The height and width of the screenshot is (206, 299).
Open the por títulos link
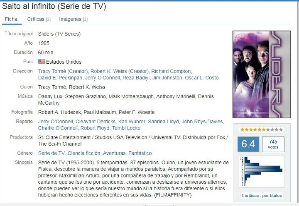(x=272, y=196)
